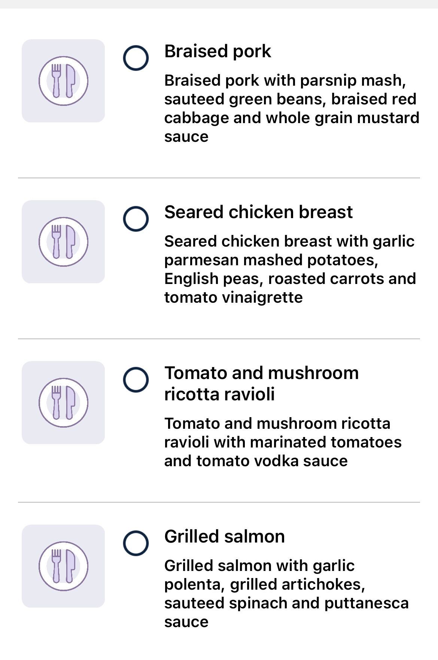Screen dimensions: 438x660
Task: Click the knife in Grilled salmon's icon
Action: coord(70,566)
